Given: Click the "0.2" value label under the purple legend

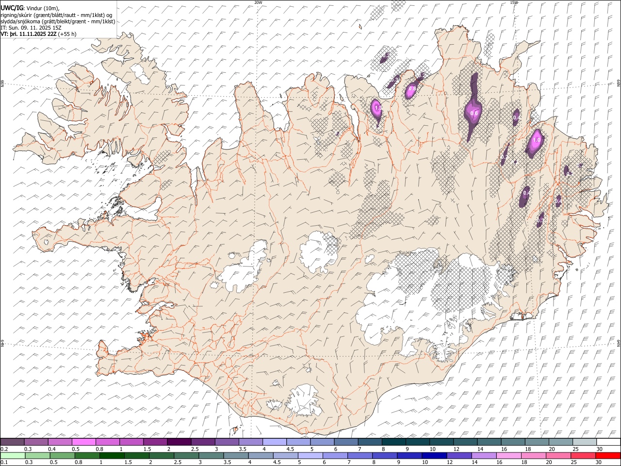Looking at the screenshot, I should click(4, 449).
